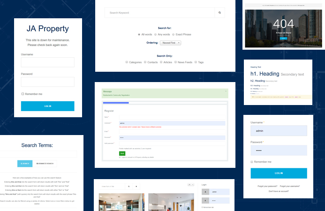This screenshot has width=325, height=211.
Task: Click the Don't have an account? link
Action: coord(279,191)
